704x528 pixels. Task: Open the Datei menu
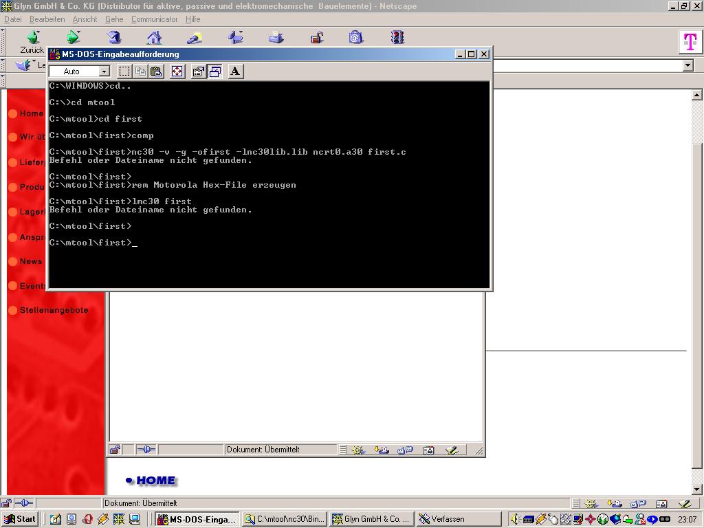[x=13, y=19]
